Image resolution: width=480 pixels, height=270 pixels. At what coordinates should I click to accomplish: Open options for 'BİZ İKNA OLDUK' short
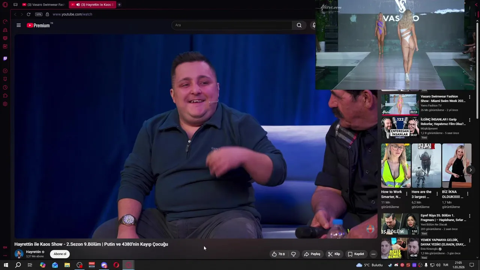tap(467, 194)
